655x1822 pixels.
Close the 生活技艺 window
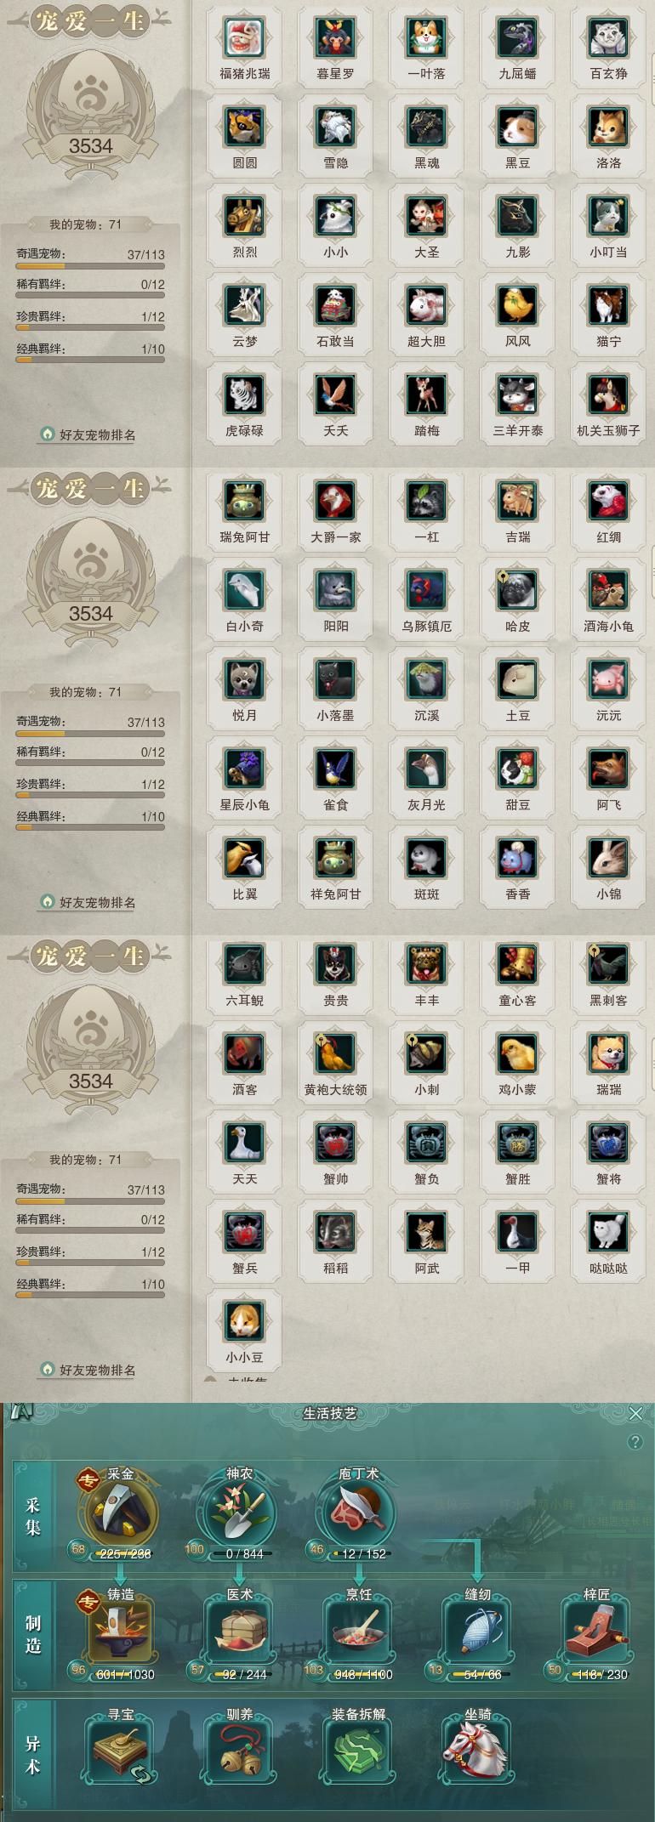[x=635, y=1414]
